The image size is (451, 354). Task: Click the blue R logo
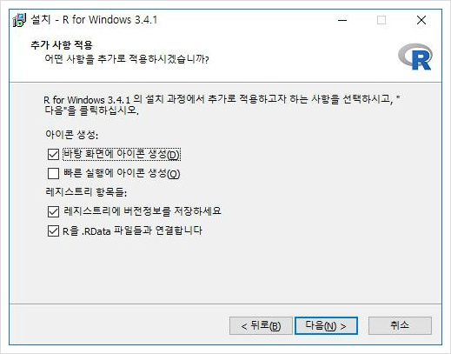pyautogui.click(x=415, y=57)
